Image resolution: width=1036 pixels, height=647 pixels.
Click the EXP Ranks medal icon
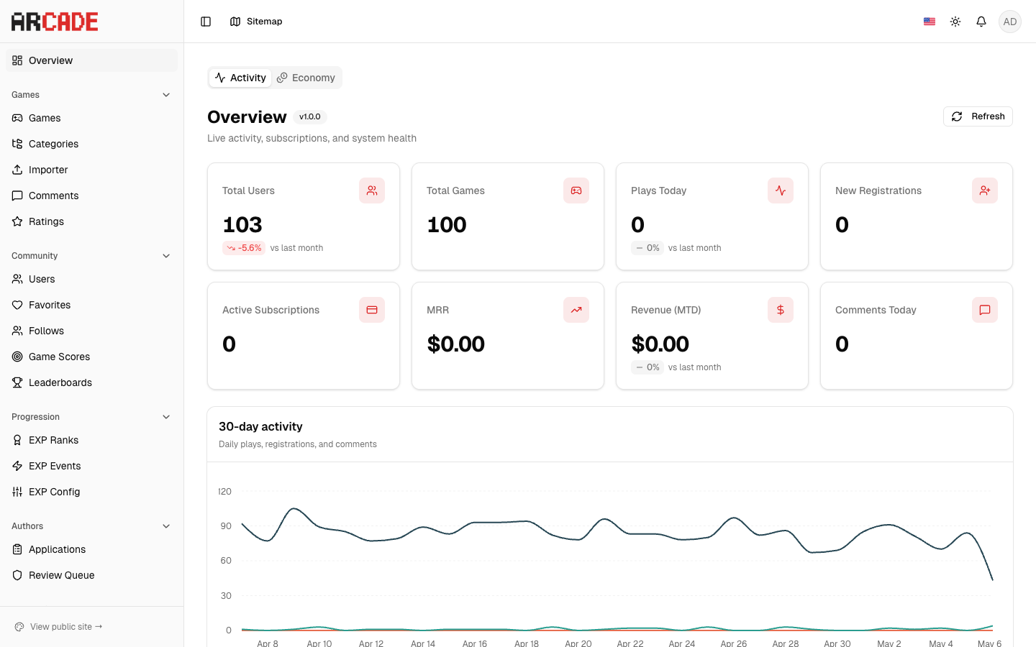coord(17,440)
